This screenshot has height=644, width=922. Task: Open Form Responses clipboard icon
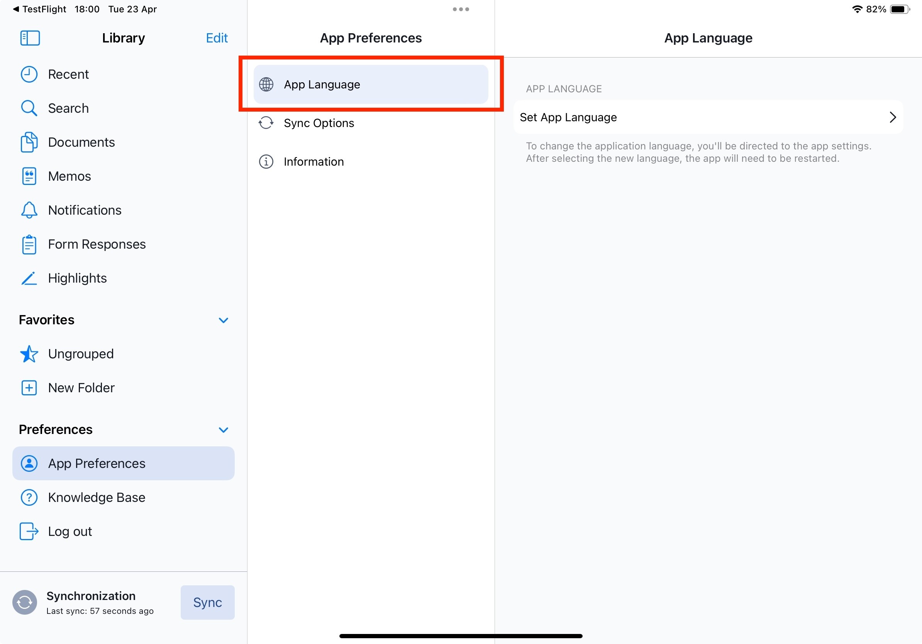(29, 244)
